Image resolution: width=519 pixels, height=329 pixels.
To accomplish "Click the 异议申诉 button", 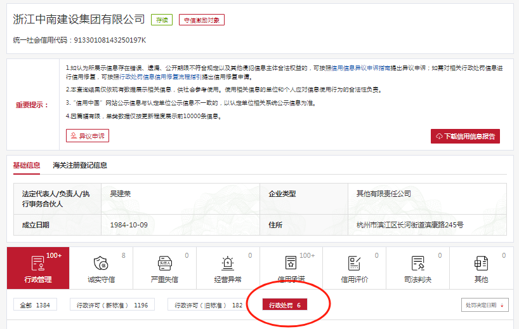I will coord(88,136).
